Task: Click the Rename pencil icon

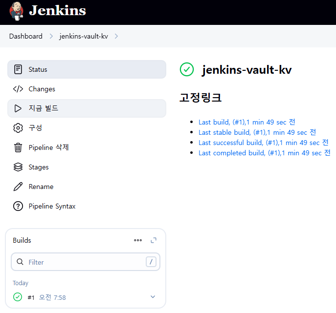Action: point(18,187)
